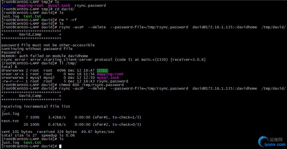This screenshot has width=287, height=149.
Task: Click the "receiving incremental file list" line
Action: [x=36, y=107]
